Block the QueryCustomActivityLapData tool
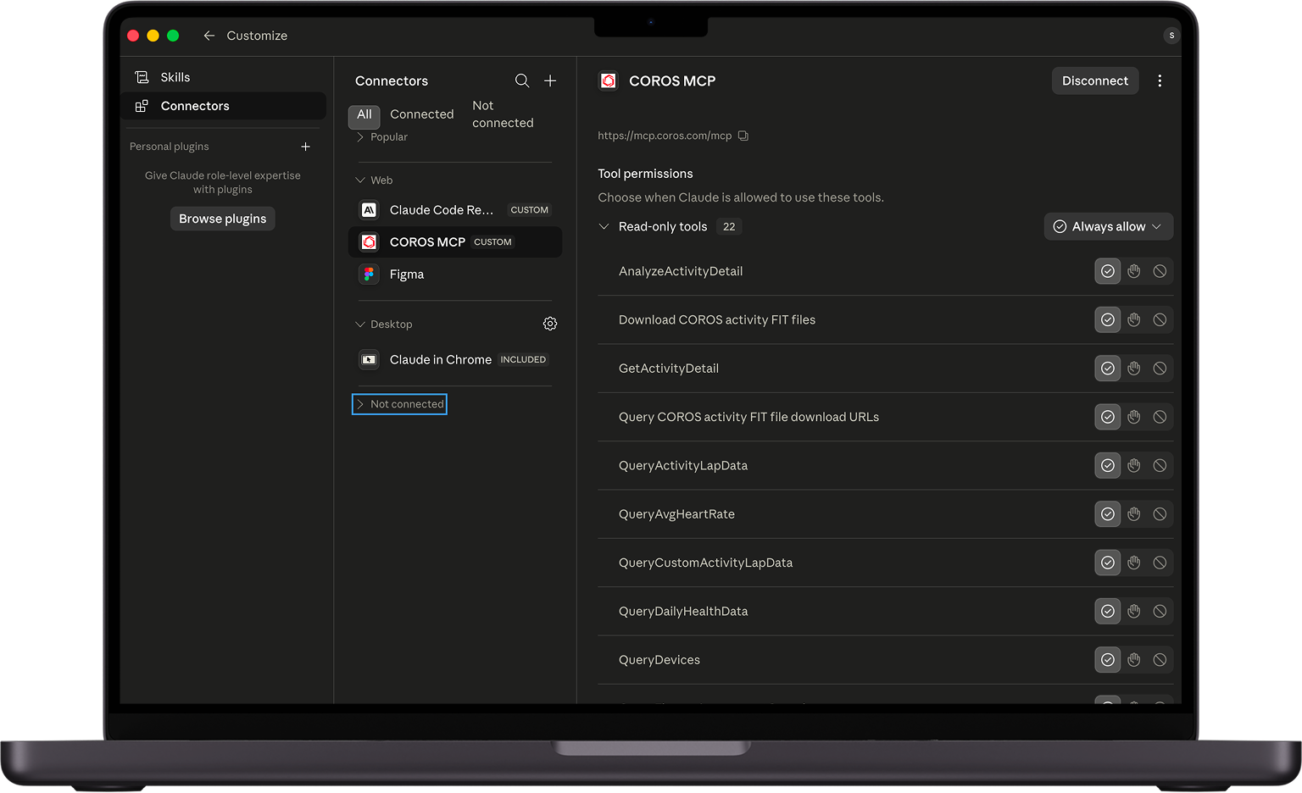 pos(1160,563)
